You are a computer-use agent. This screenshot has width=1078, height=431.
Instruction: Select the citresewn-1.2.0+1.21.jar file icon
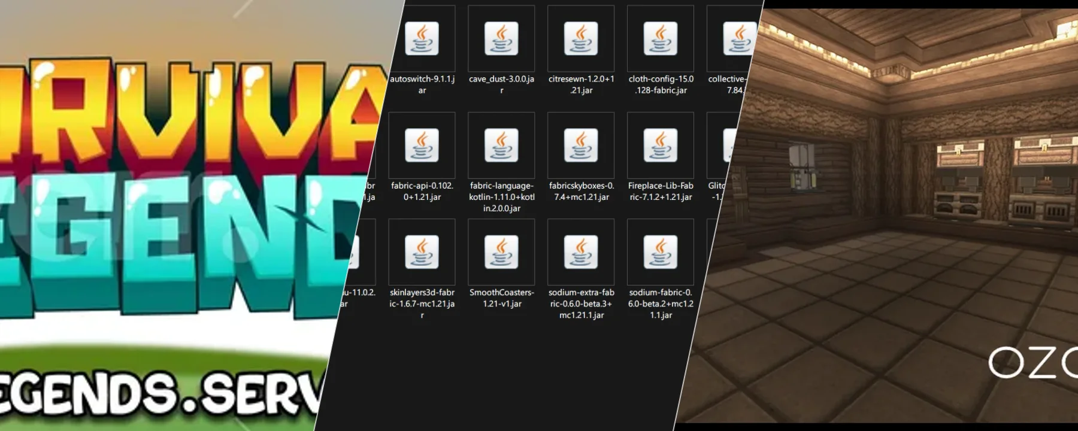(x=581, y=38)
